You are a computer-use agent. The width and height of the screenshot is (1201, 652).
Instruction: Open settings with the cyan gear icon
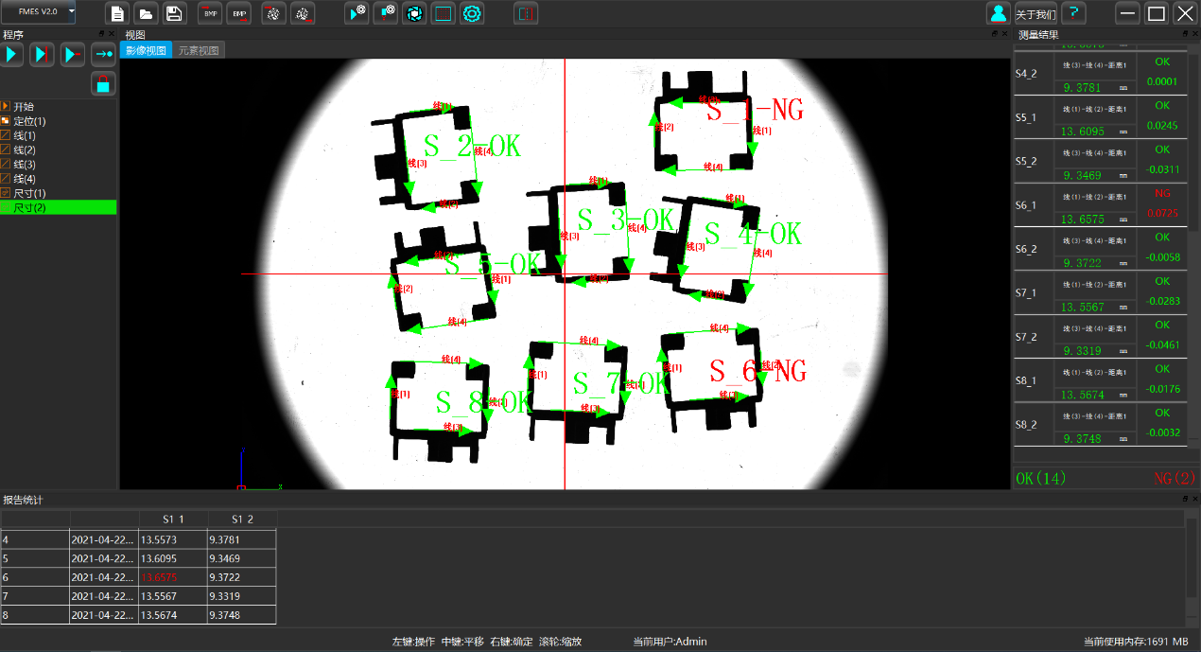point(472,13)
